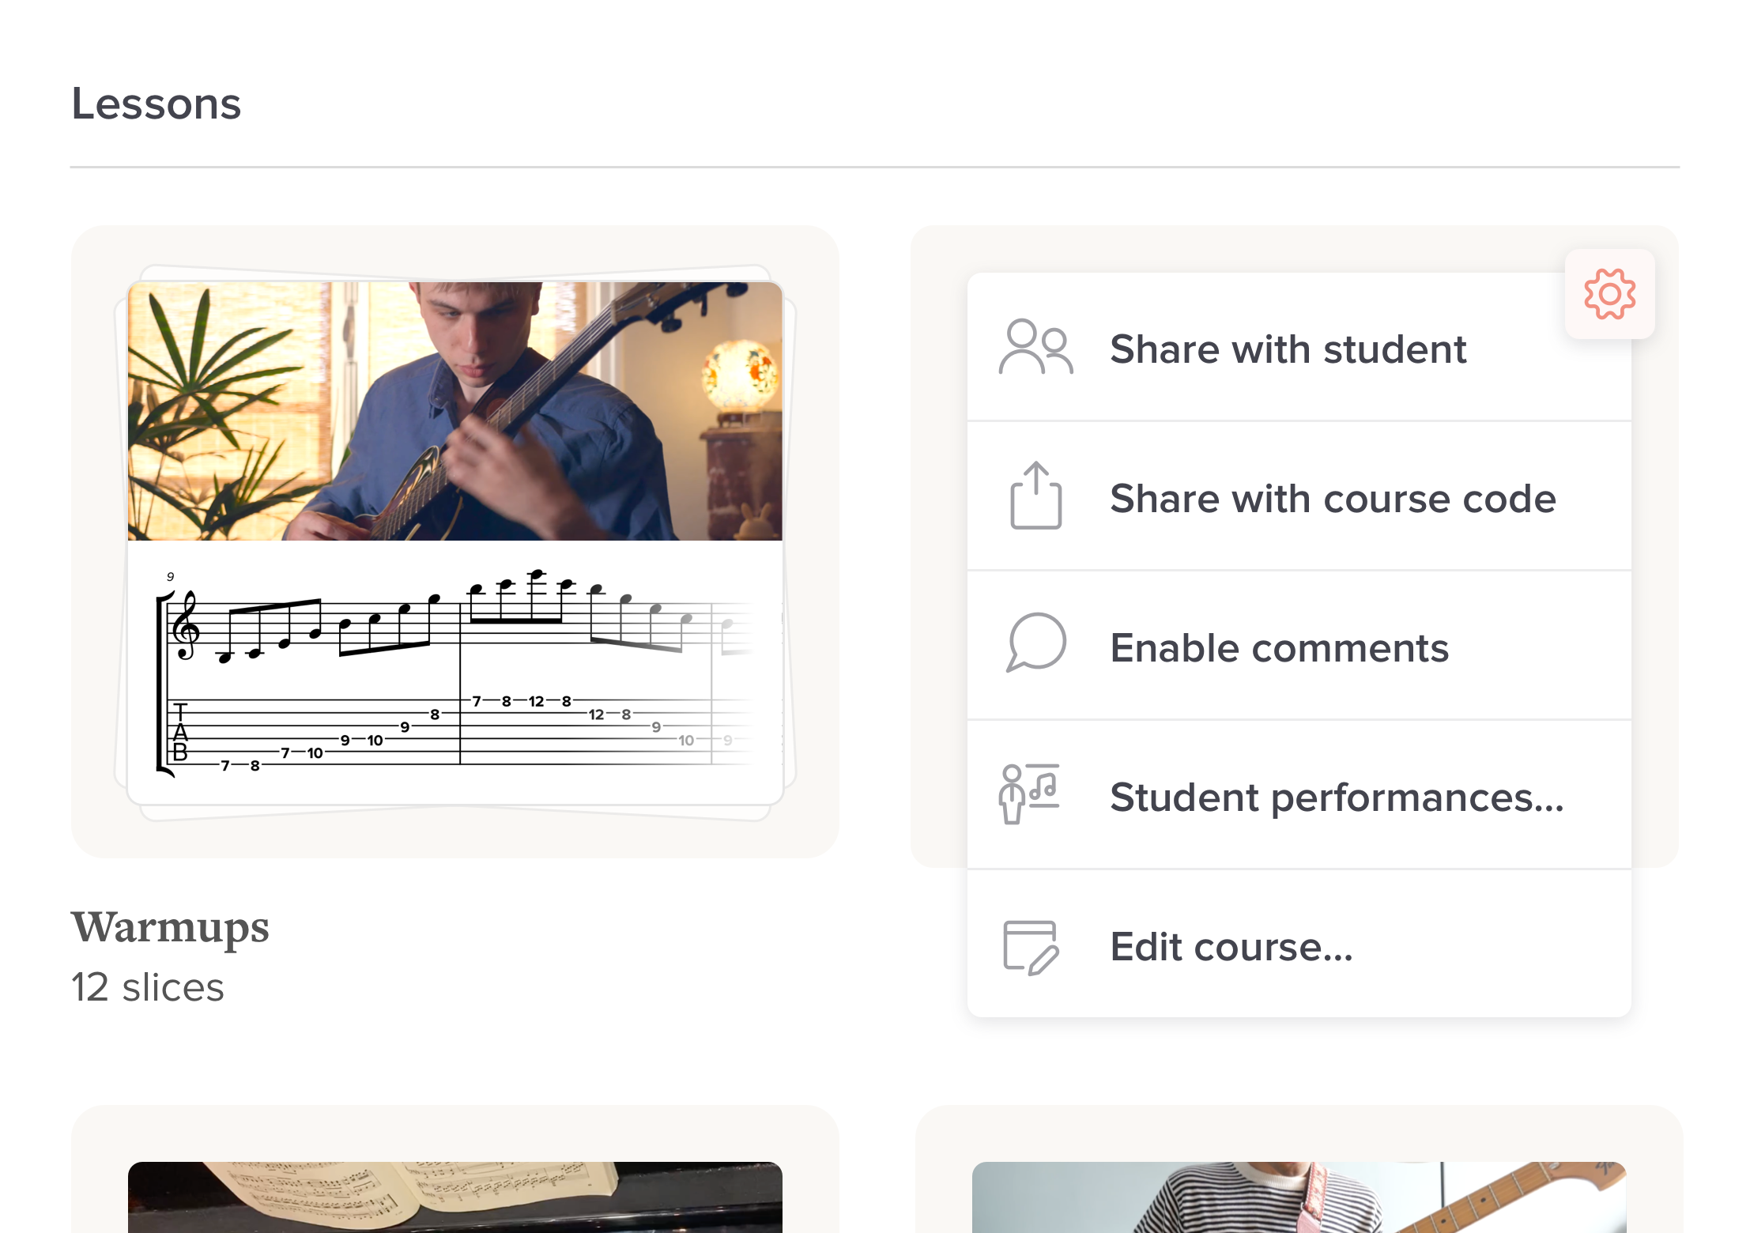The width and height of the screenshot is (1750, 1233).
Task: Click the Lessons section heading
Action: point(156,104)
